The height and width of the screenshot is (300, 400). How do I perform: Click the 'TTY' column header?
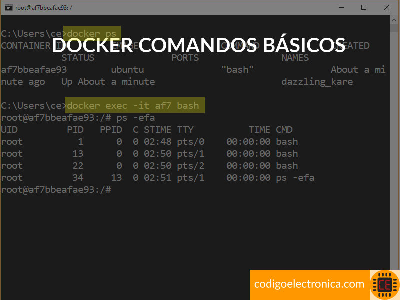(x=185, y=130)
